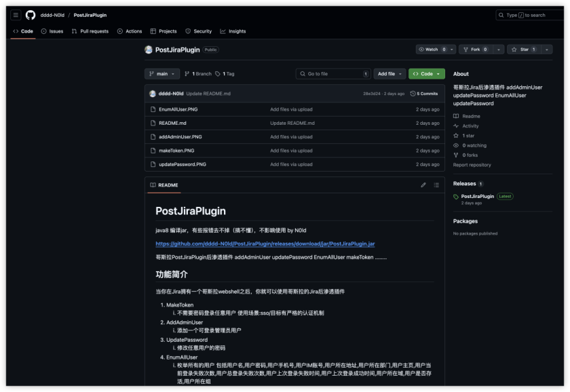Viewport: 570px width, 392px height.
Task: Open the EnumAllUser.PNG file
Action: [178, 109]
